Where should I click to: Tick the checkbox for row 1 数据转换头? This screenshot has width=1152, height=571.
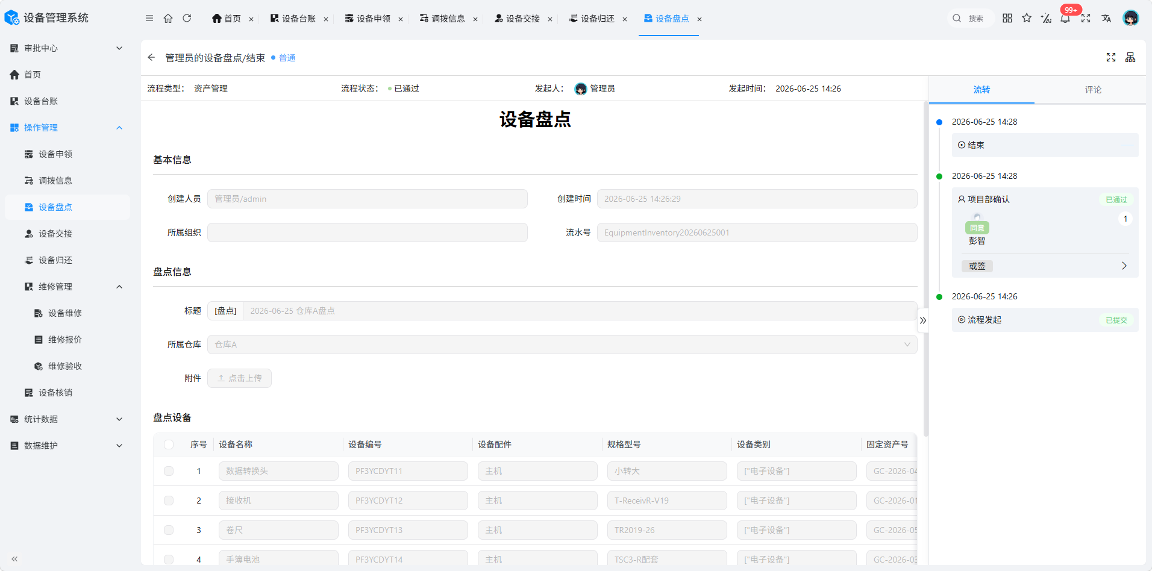tap(169, 471)
